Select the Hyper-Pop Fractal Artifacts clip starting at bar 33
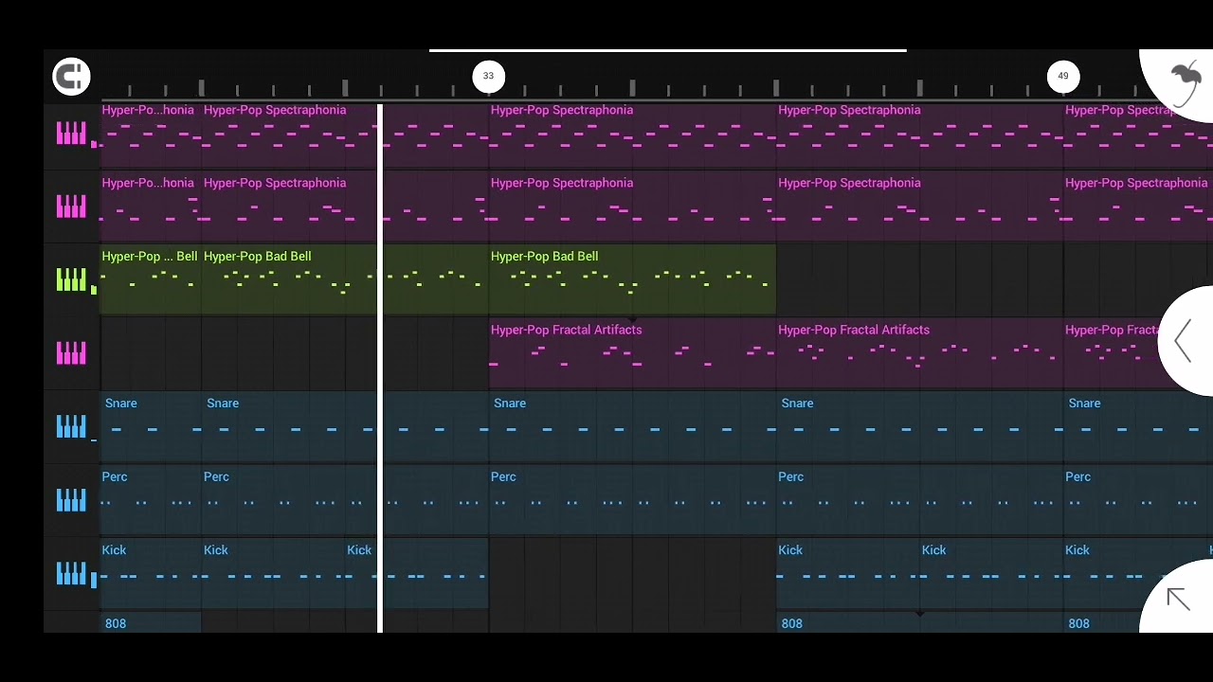The width and height of the screenshot is (1213, 682). click(632, 353)
